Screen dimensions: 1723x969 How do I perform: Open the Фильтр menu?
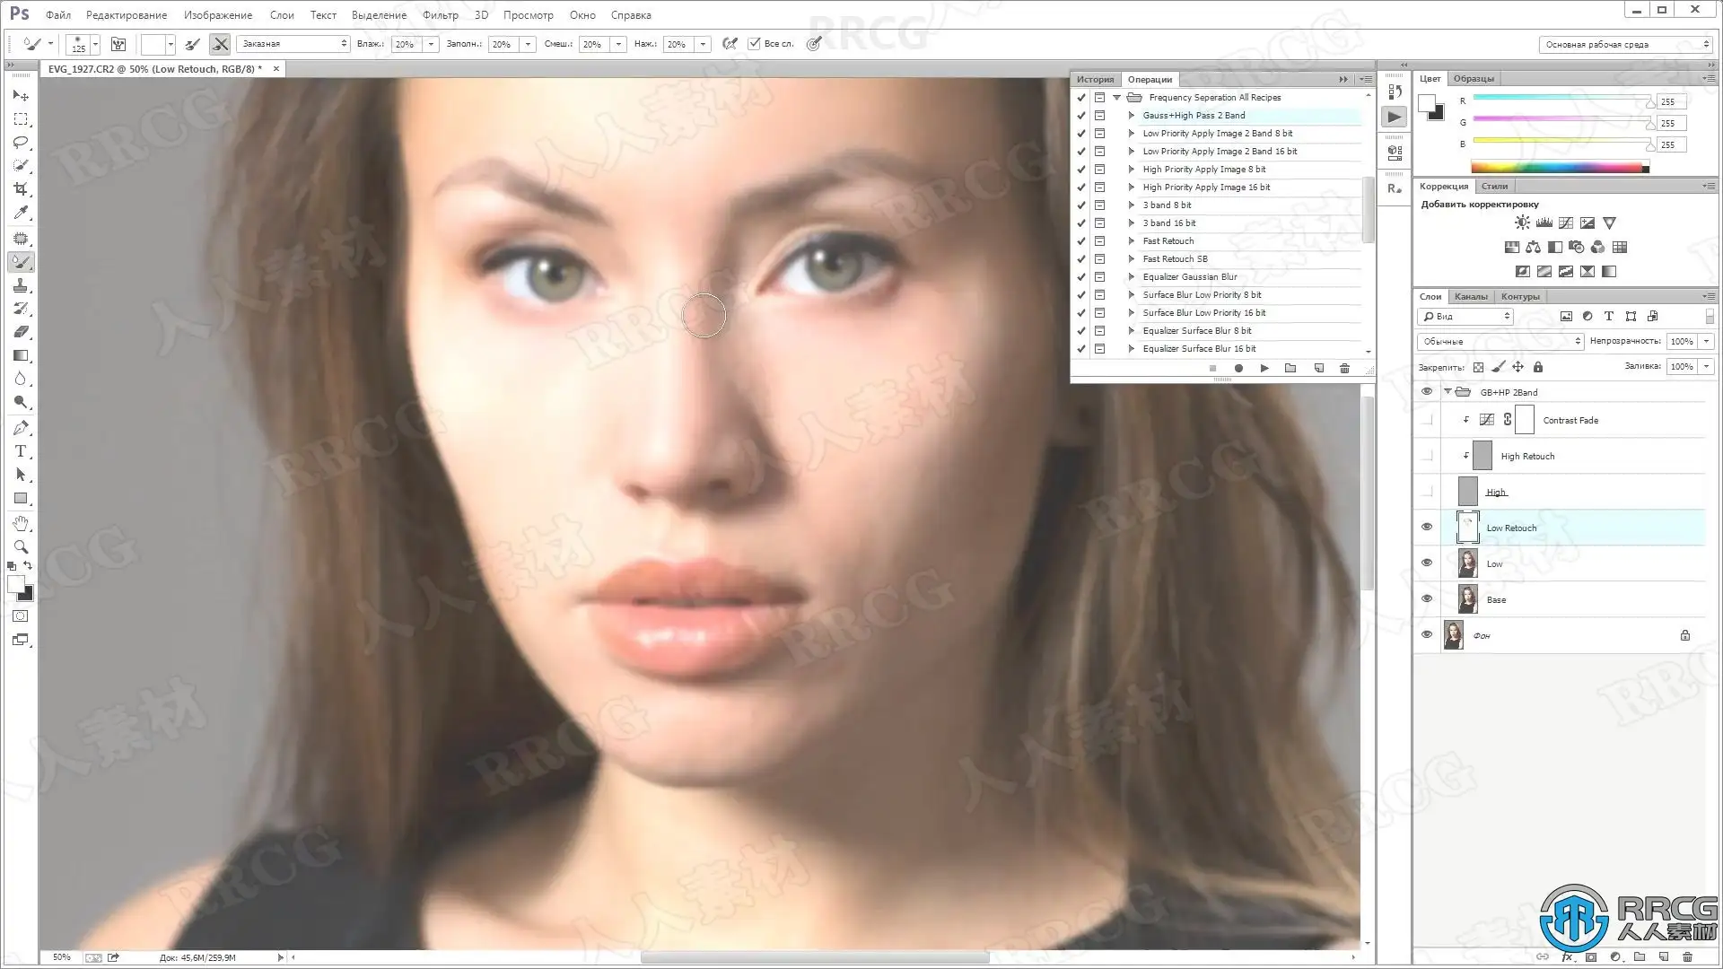[x=440, y=14]
